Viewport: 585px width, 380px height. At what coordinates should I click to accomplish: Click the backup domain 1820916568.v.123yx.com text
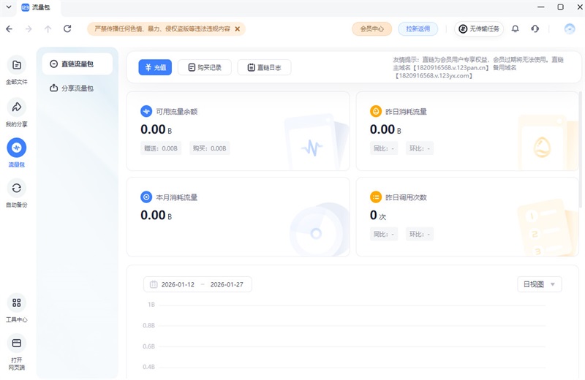pyautogui.click(x=434, y=76)
